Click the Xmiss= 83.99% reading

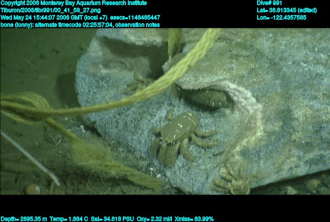point(194,219)
